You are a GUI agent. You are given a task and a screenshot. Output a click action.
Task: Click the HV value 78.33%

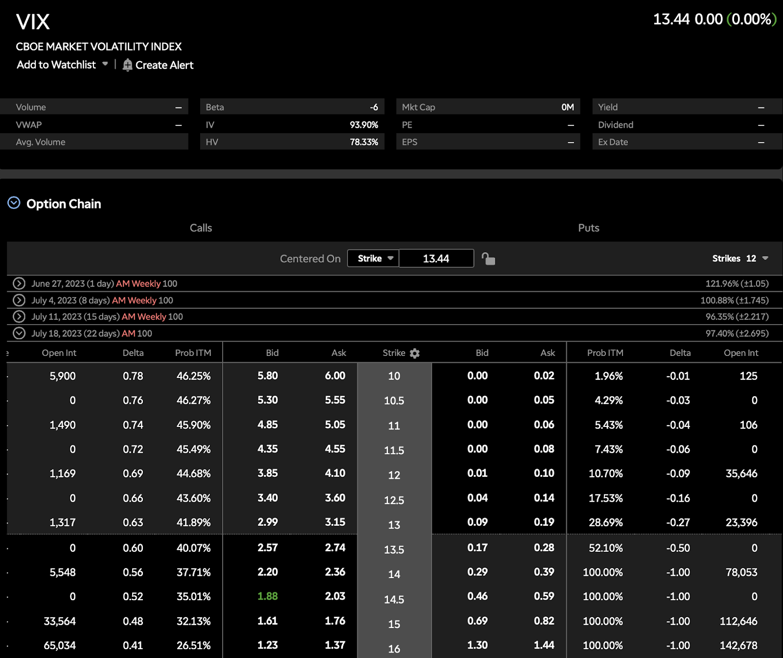[x=364, y=142]
